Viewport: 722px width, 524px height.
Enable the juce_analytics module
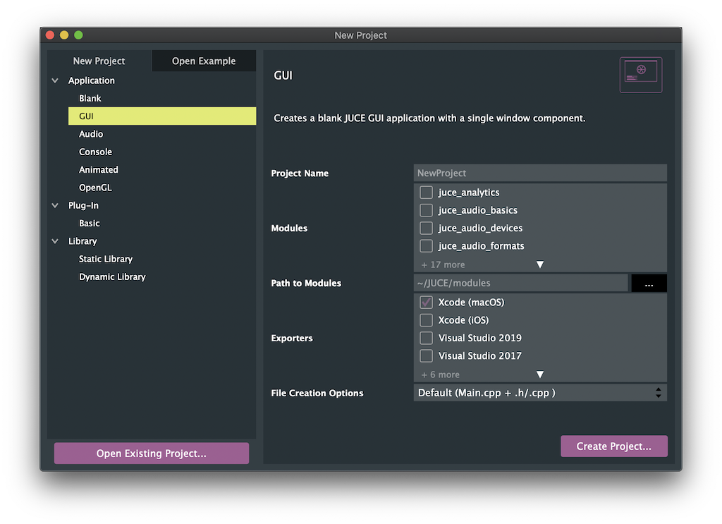click(x=426, y=192)
